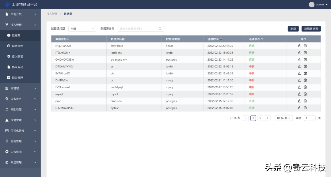
Task: Click the 数据源名称 search input field
Action: [138, 29]
